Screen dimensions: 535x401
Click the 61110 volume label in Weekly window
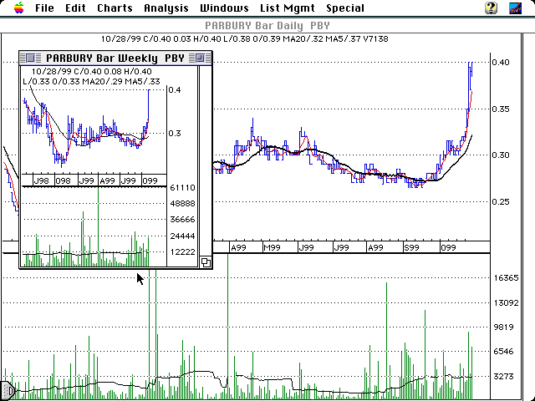(182, 187)
